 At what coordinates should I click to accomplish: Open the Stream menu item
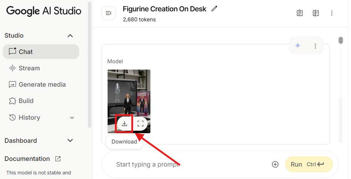point(29,68)
